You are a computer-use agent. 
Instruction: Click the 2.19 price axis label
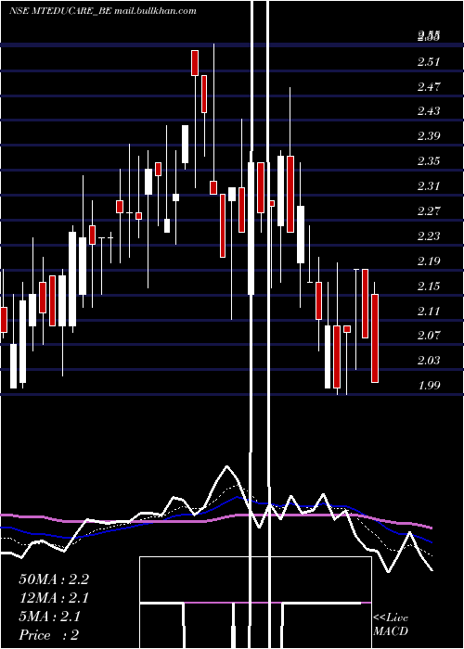(429, 261)
